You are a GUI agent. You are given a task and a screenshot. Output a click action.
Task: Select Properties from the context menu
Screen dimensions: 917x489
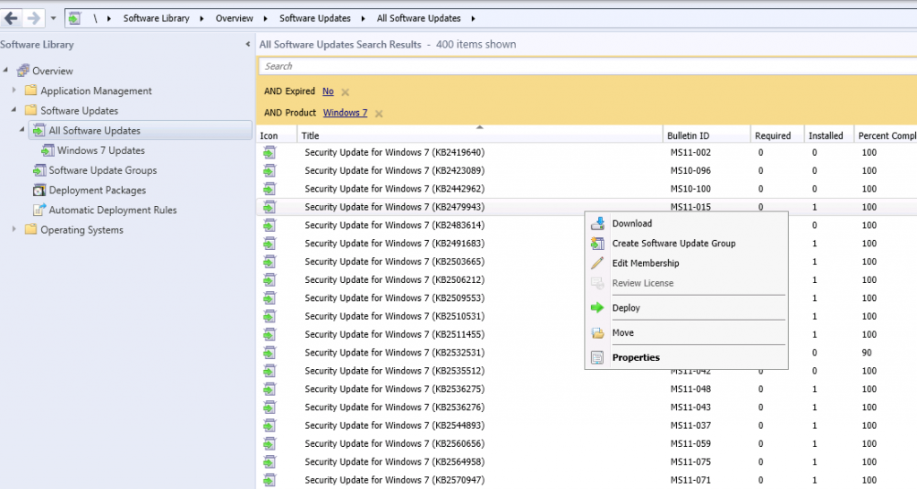pyautogui.click(x=636, y=358)
